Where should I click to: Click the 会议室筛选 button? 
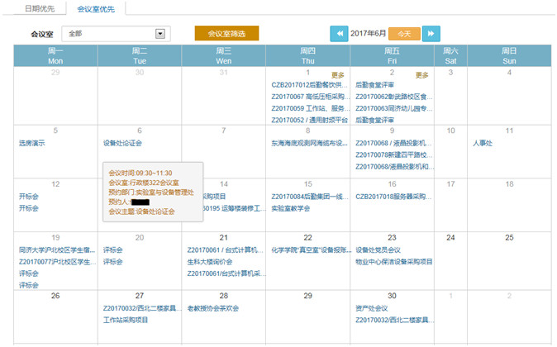tap(226, 34)
